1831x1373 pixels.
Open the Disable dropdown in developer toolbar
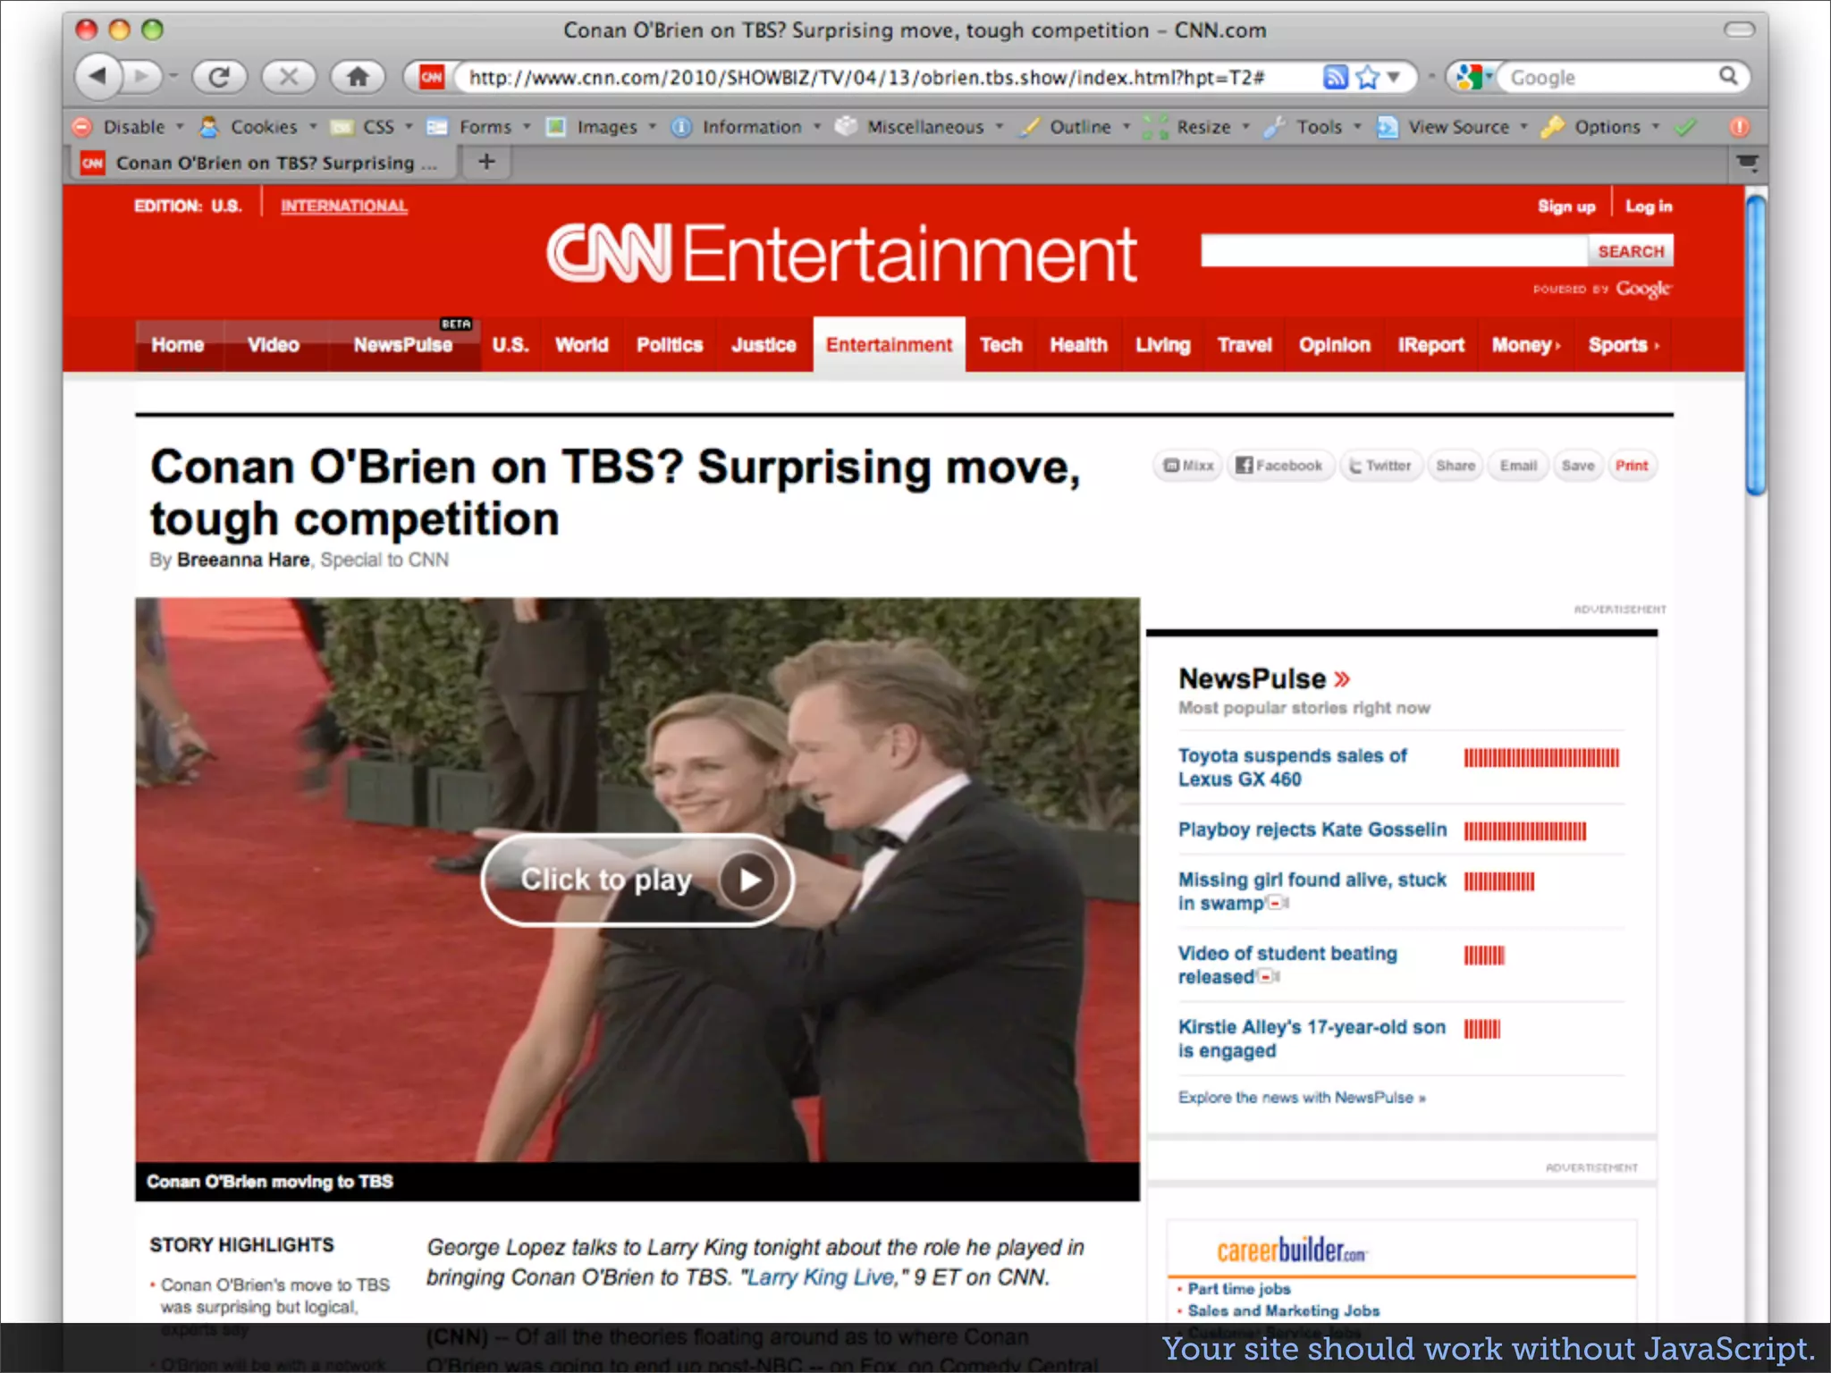pyautogui.click(x=133, y=127)
